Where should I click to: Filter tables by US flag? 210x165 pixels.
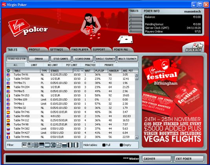coord(30,145)
